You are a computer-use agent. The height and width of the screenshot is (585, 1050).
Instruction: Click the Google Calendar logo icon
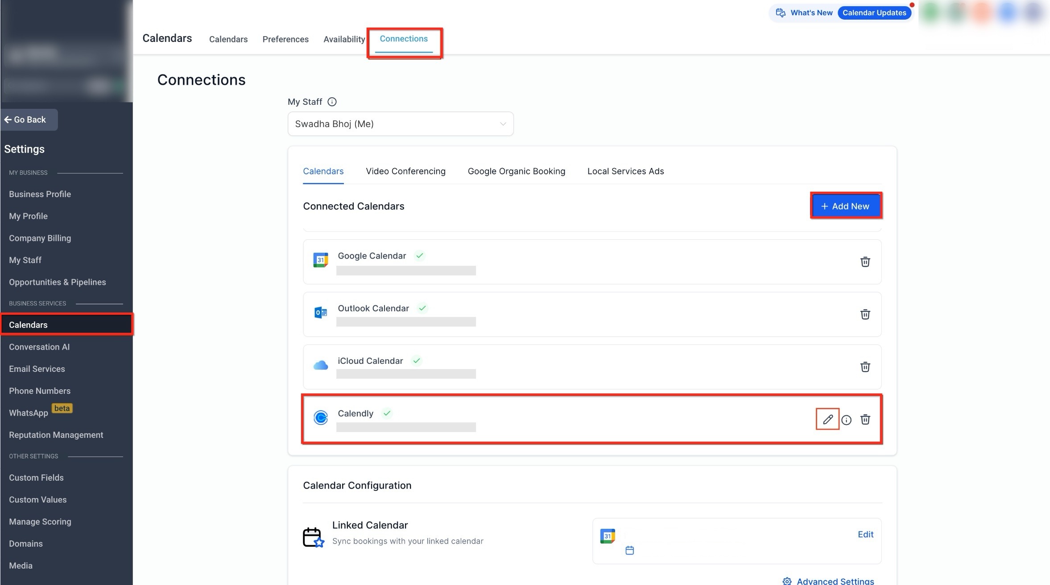tap(320, 260)
